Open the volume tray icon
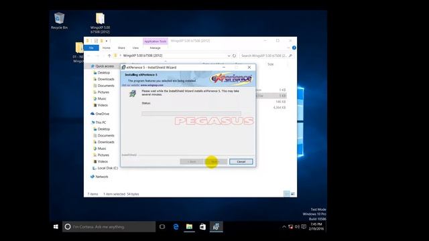The width and height of the screenshot is (429, 241). coord(297,227)
